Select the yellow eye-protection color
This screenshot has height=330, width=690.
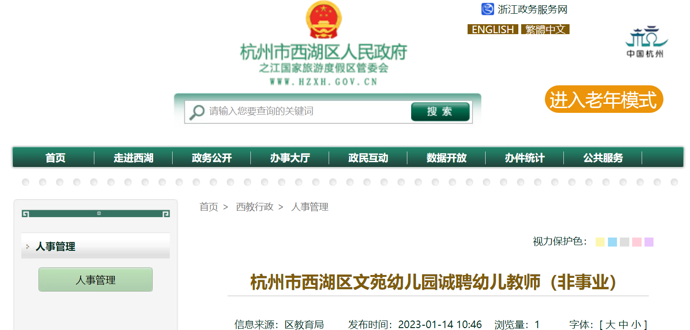600,242
